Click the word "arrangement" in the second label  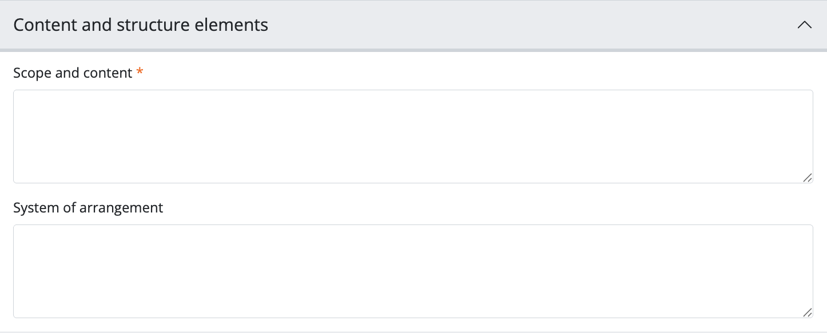click(121, 208)
